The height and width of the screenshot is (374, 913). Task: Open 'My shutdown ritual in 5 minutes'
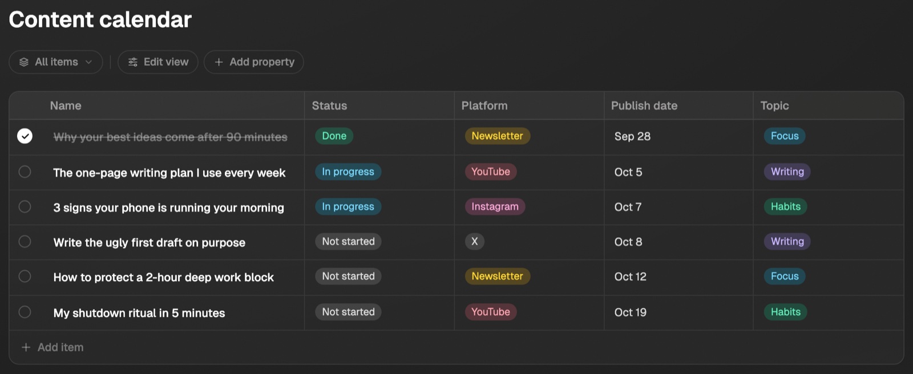[139, 313]
